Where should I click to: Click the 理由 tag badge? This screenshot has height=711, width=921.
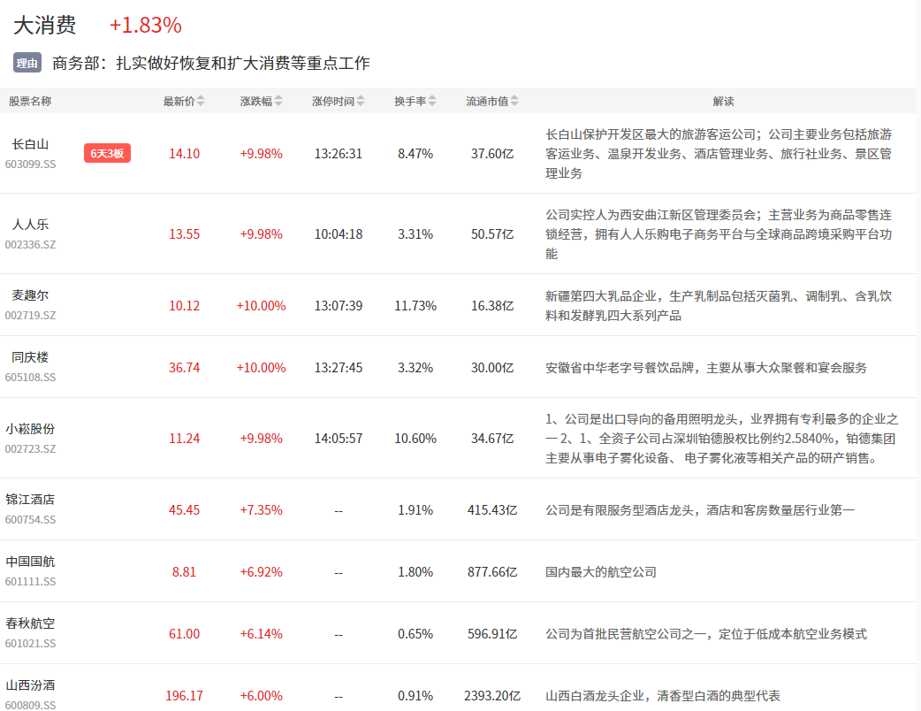click(27, 63)
